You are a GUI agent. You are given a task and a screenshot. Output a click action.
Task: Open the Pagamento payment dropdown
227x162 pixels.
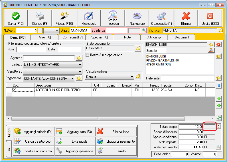72,78
